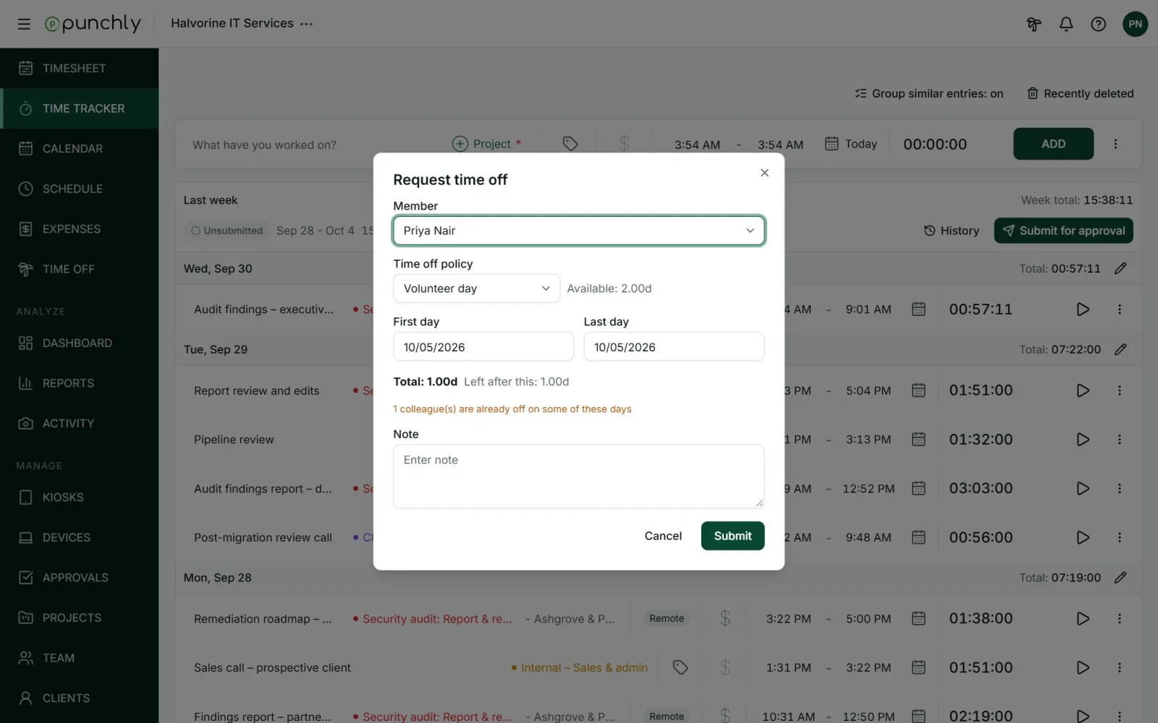This screenshot has width=1158, height=723.
Task: Click Internal – Sales & admin project label
Action: (580, 667)
